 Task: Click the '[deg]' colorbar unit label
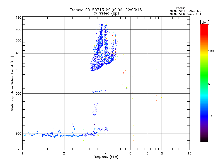205,22
